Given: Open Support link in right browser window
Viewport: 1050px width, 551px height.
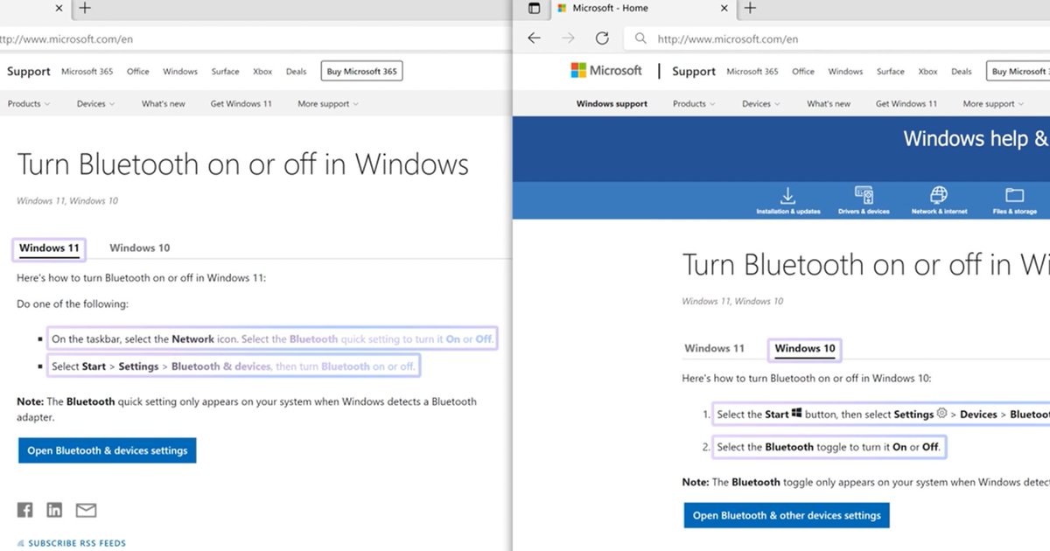Looking at the screenshot, I should click(x=694, y=72).
